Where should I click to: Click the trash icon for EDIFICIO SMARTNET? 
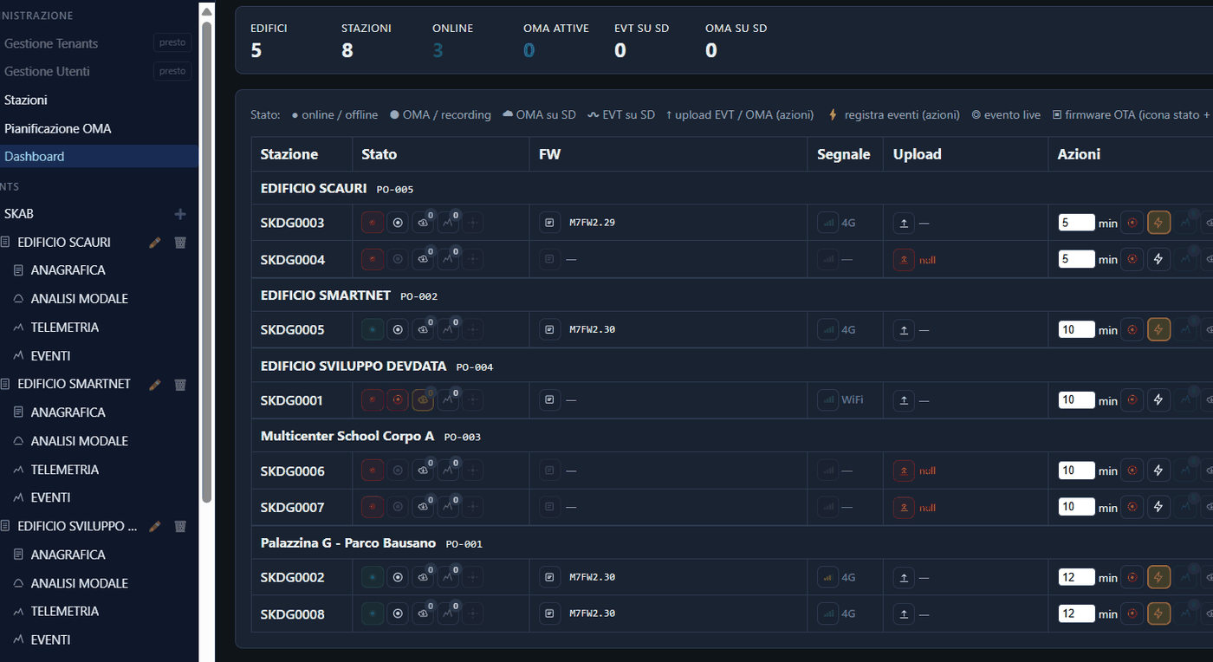click(x=180, y=385)
